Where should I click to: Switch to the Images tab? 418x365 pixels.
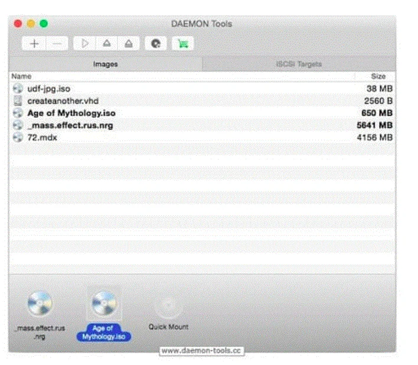[106, 64]
